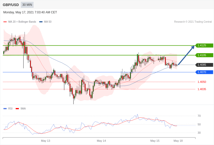The height and width of the screenshot is (145, 214).
Task: Click the date and time text
Action: click(x=30, y=12)
